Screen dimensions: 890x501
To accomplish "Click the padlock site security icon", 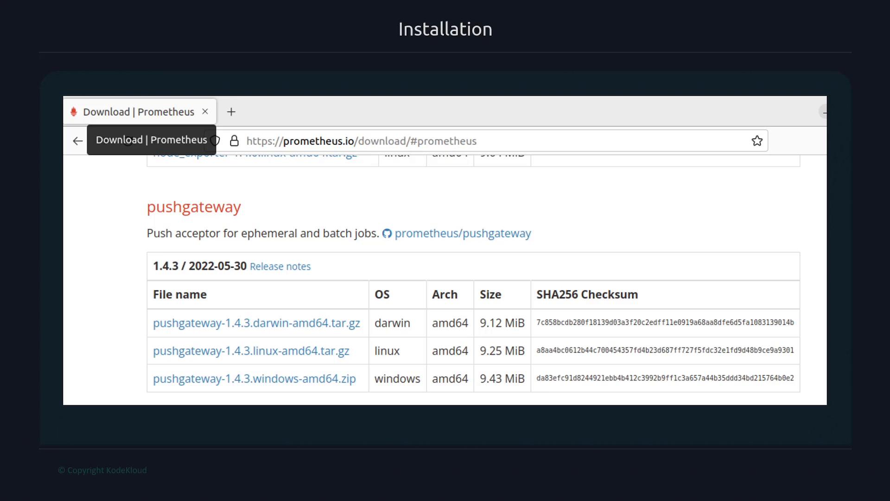I will (x=235, y=141).
